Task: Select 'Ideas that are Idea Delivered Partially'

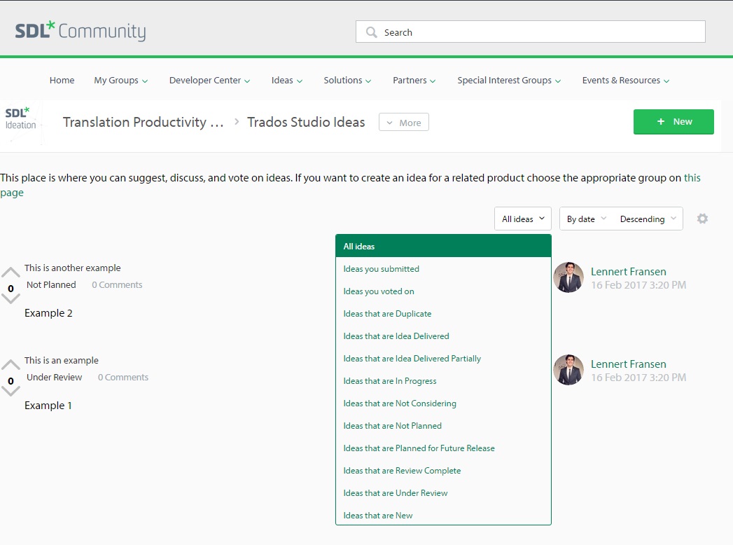Action: (x=443, y=359)
